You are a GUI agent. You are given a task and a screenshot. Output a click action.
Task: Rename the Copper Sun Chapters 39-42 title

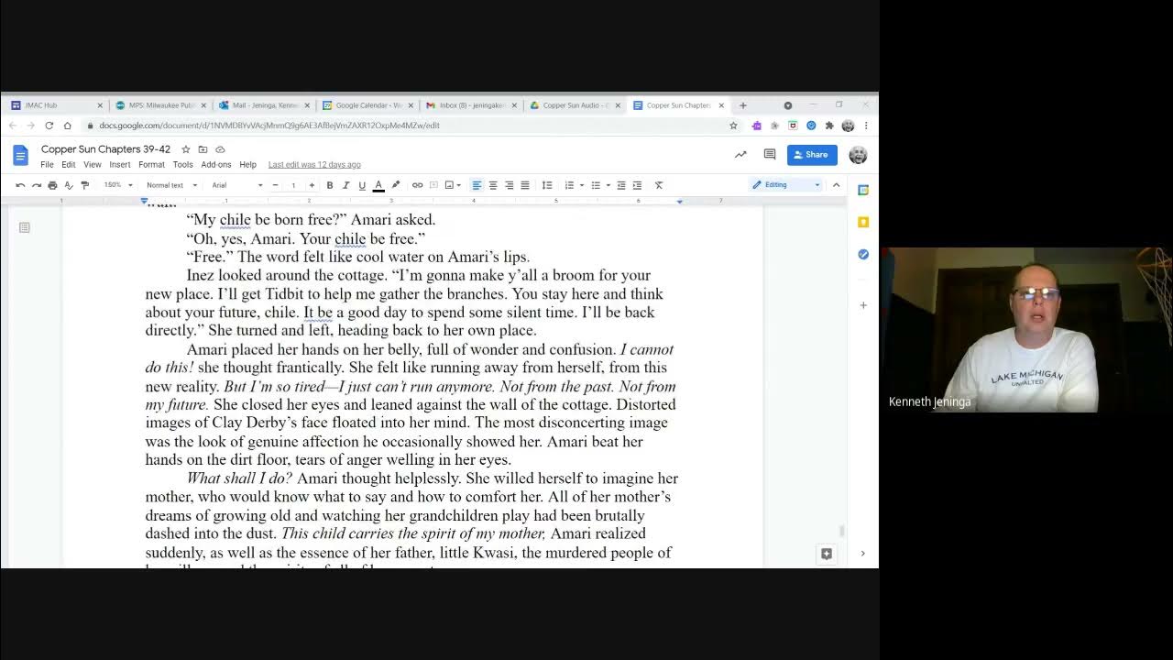tap(105, 149)
